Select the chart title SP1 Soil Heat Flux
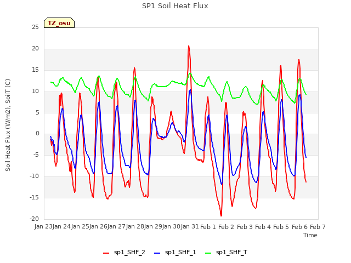Image resolution: width=351 pixels, height=263 pixels. (x=175, y=6)
